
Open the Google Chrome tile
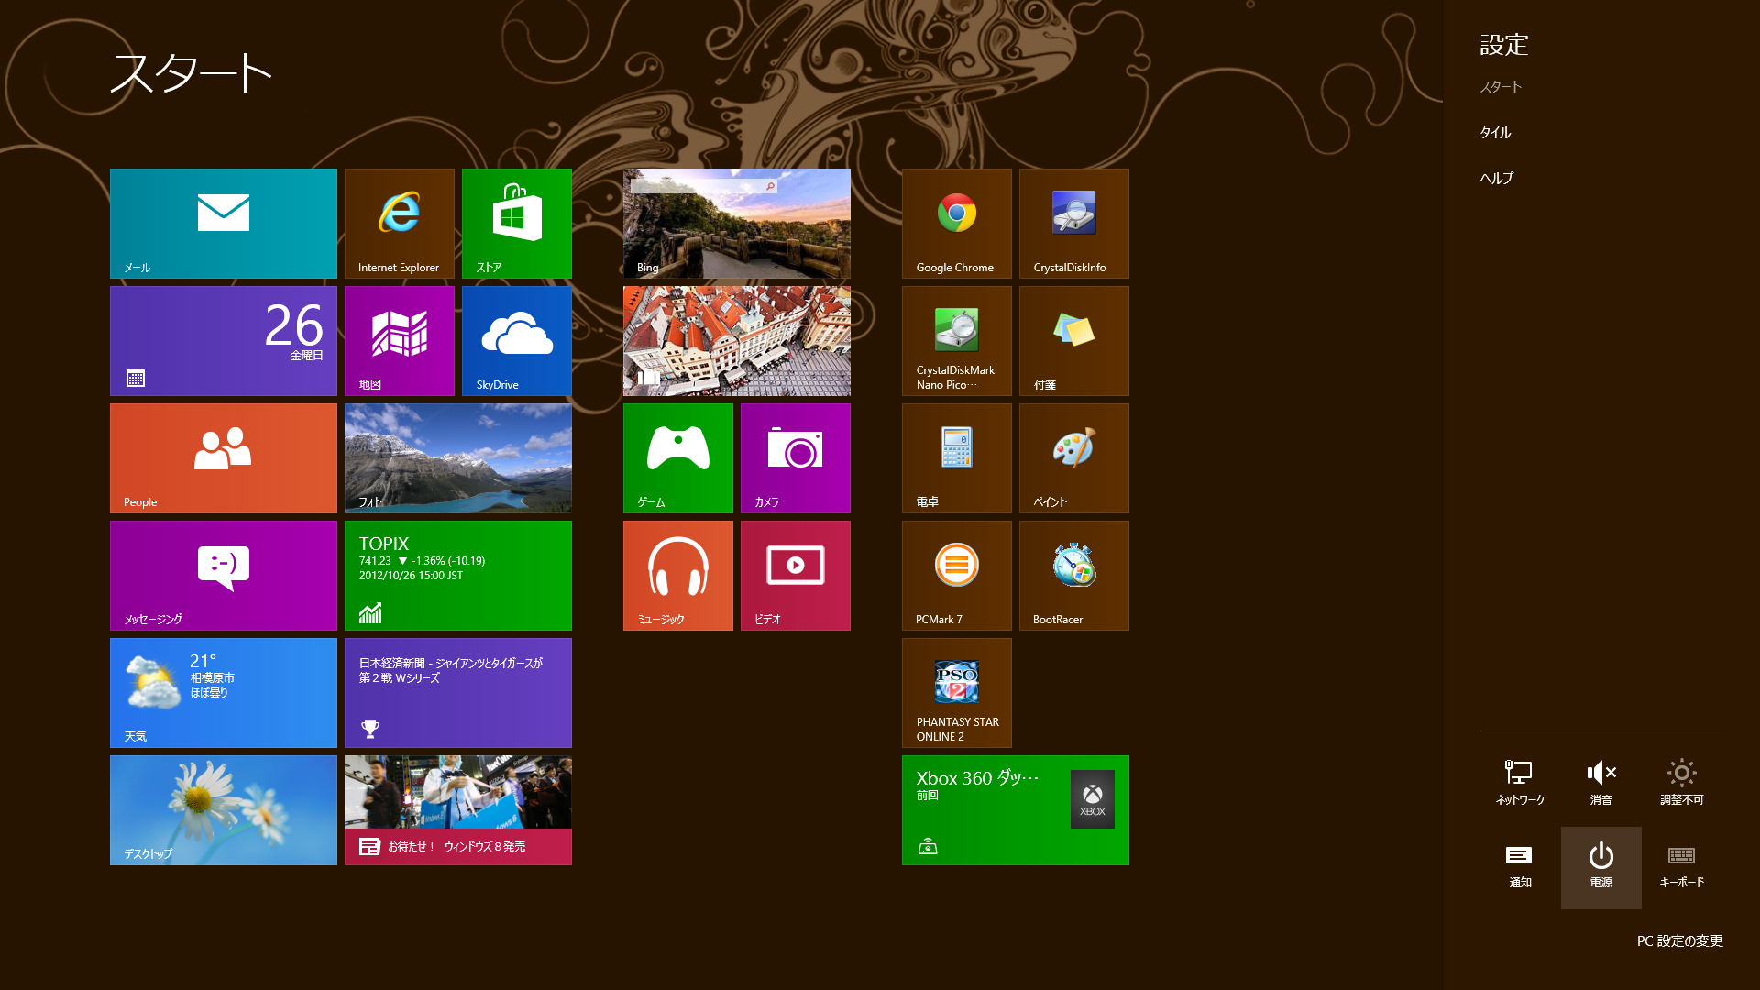point(956,223)
